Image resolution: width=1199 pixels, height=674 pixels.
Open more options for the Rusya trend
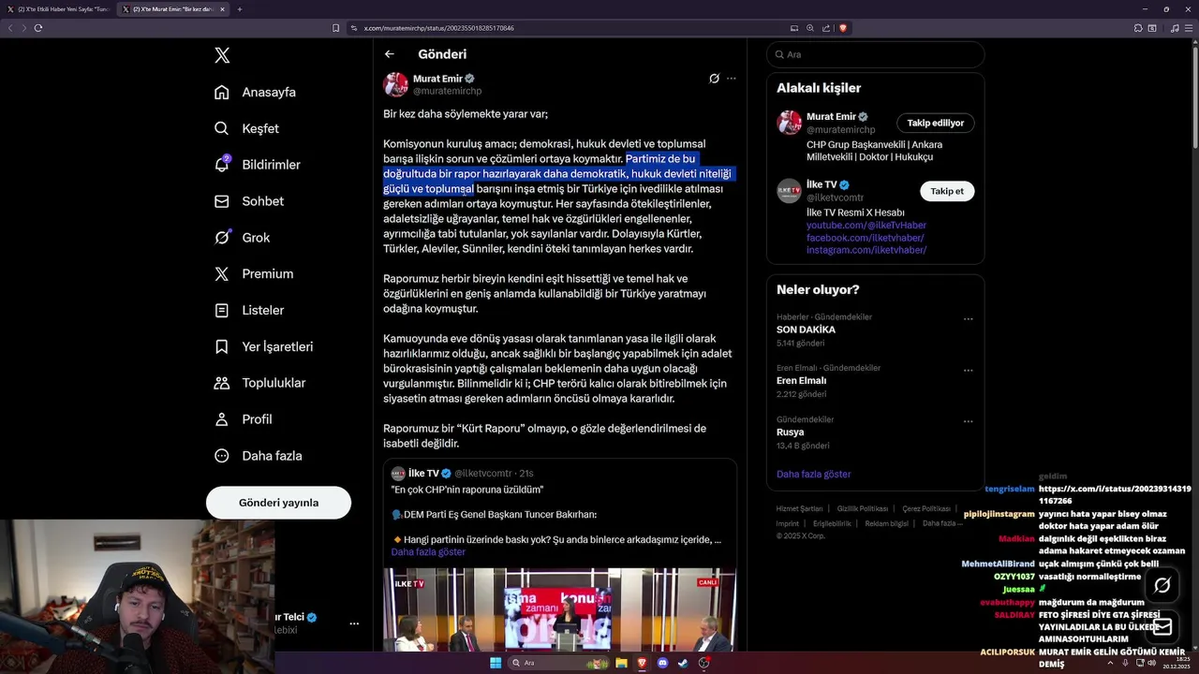pyautogui.click(x=969, y=421)
